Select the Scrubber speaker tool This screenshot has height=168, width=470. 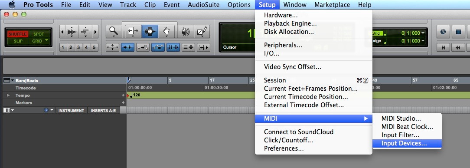point(186,32)
